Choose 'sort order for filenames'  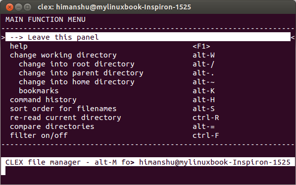click(x=63, y=109)
